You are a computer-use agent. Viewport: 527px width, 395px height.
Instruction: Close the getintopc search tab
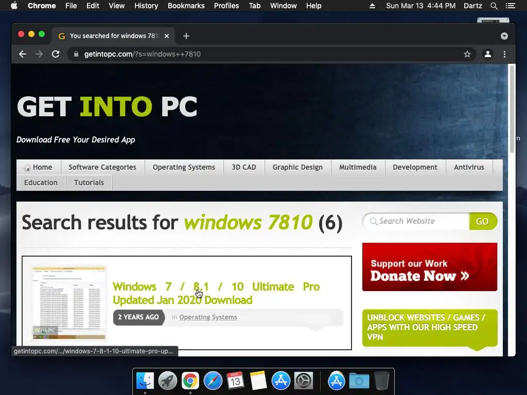click(x=167, y=36)
